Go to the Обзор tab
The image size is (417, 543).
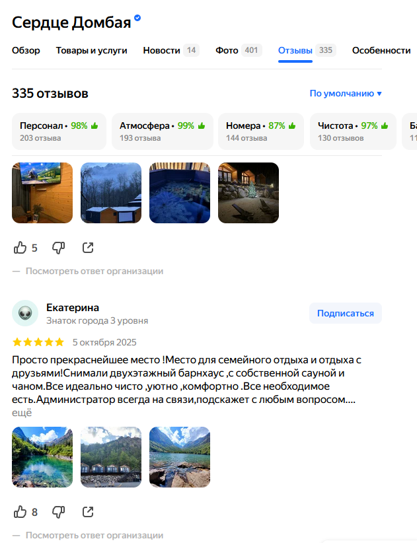pos(26,51)
